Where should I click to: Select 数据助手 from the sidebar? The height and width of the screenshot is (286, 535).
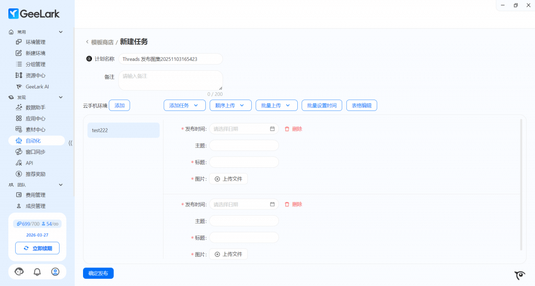[x=36, y=108]
